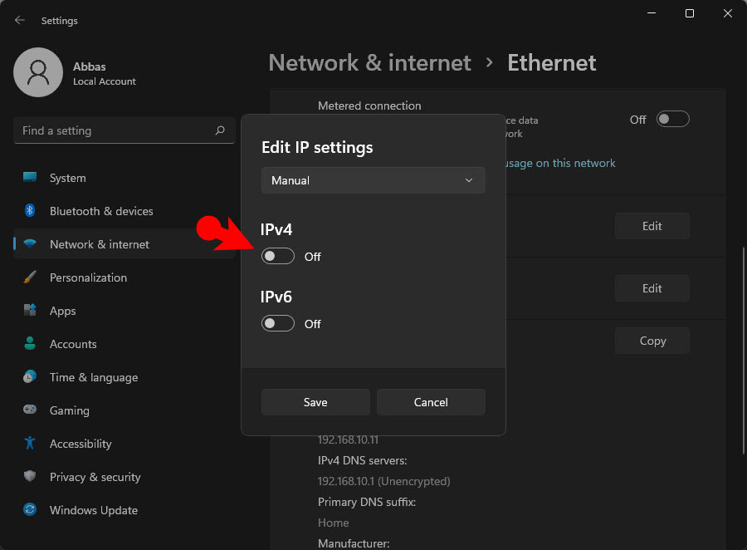The image size is (747, 550).
Task: Enable the IPv4 toggle
Action: click(x=277, y=256)
